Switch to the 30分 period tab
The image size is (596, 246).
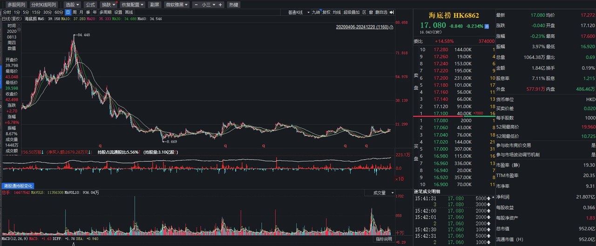tap(47, 12)
